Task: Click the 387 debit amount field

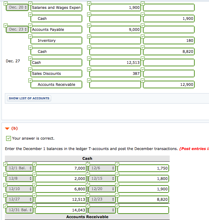Action: (x=115, y=73)
